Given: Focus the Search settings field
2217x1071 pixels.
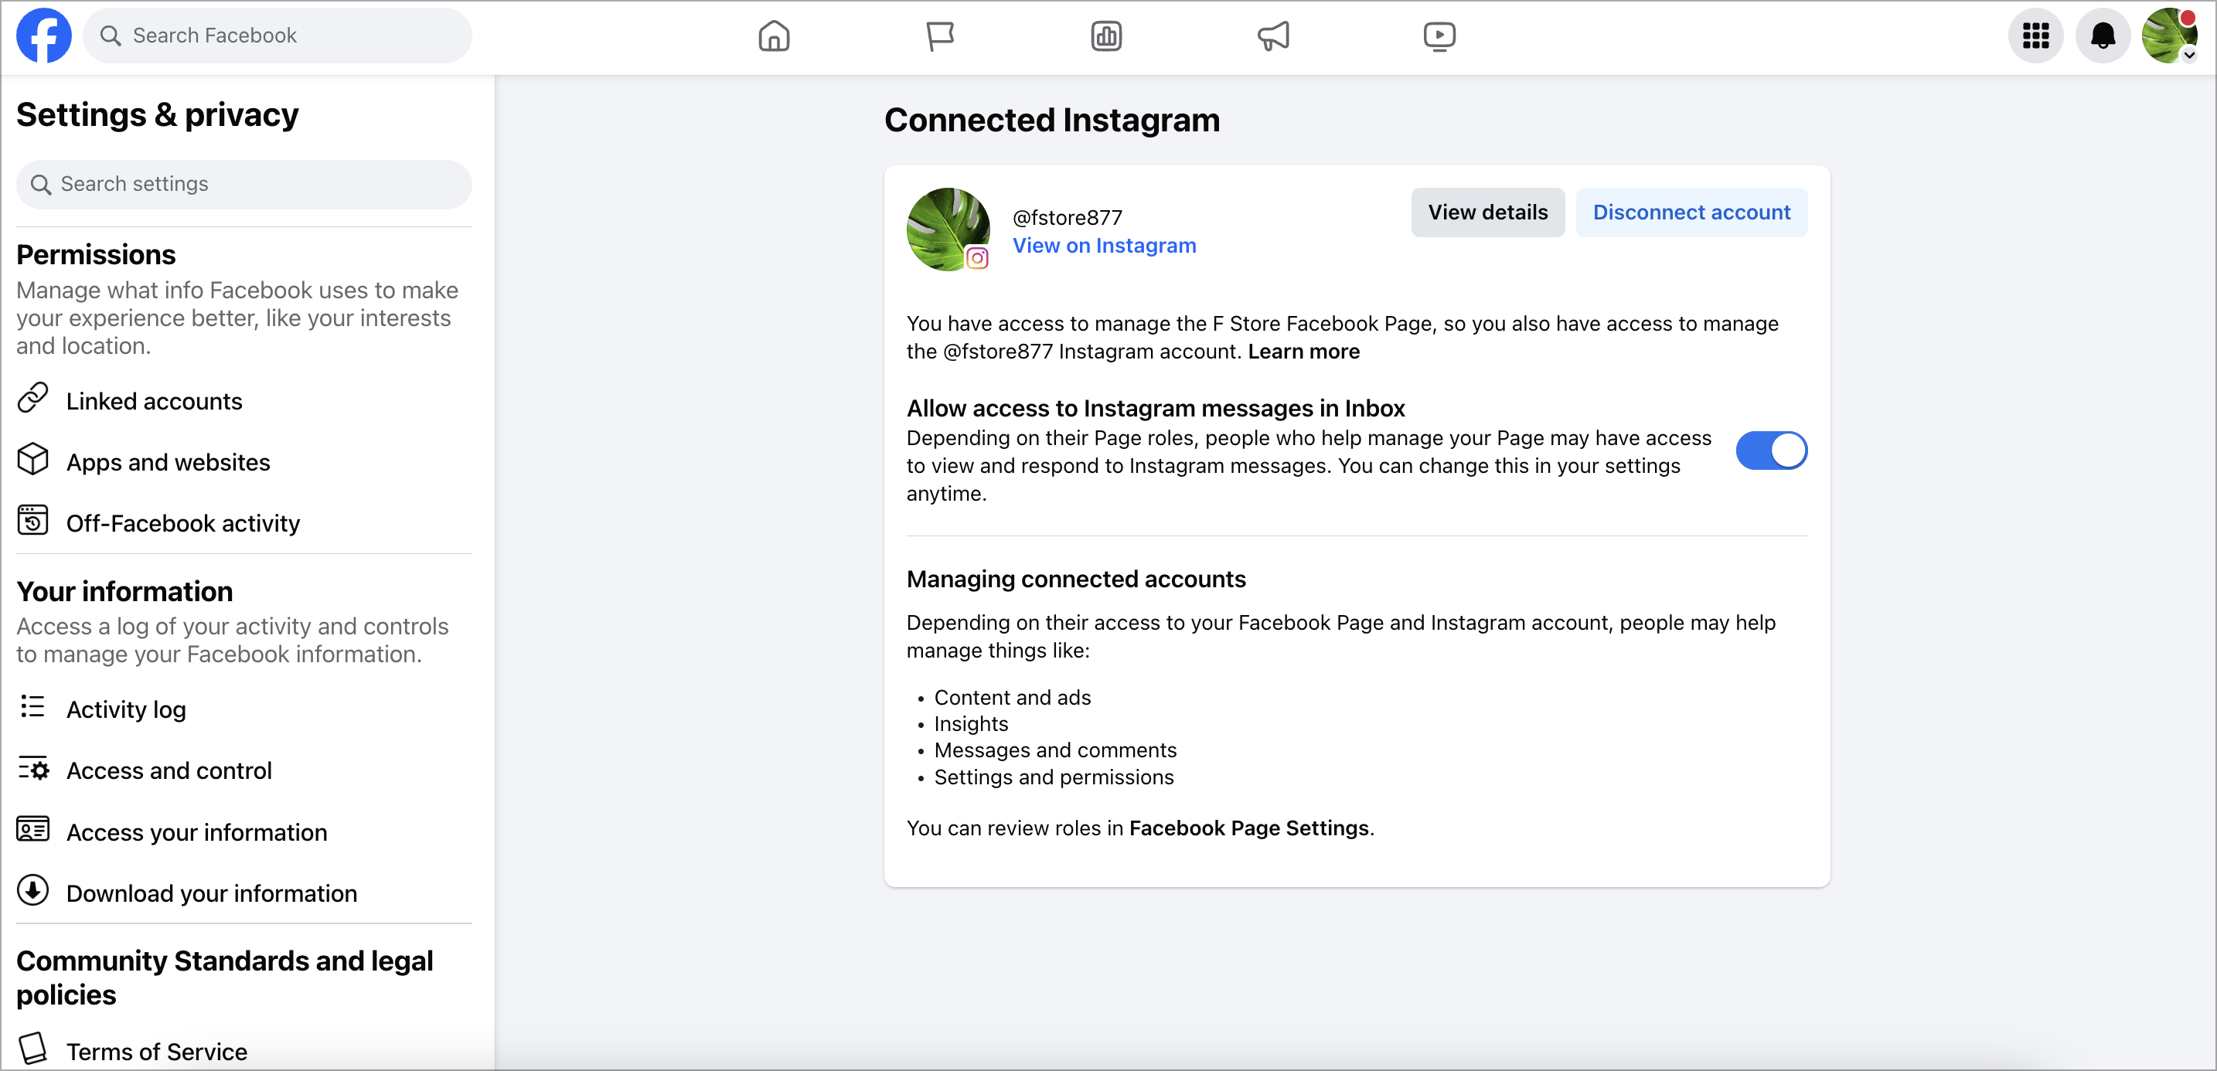Looking at the screenshot, I should pyautogui.click(x=244, y=184).
